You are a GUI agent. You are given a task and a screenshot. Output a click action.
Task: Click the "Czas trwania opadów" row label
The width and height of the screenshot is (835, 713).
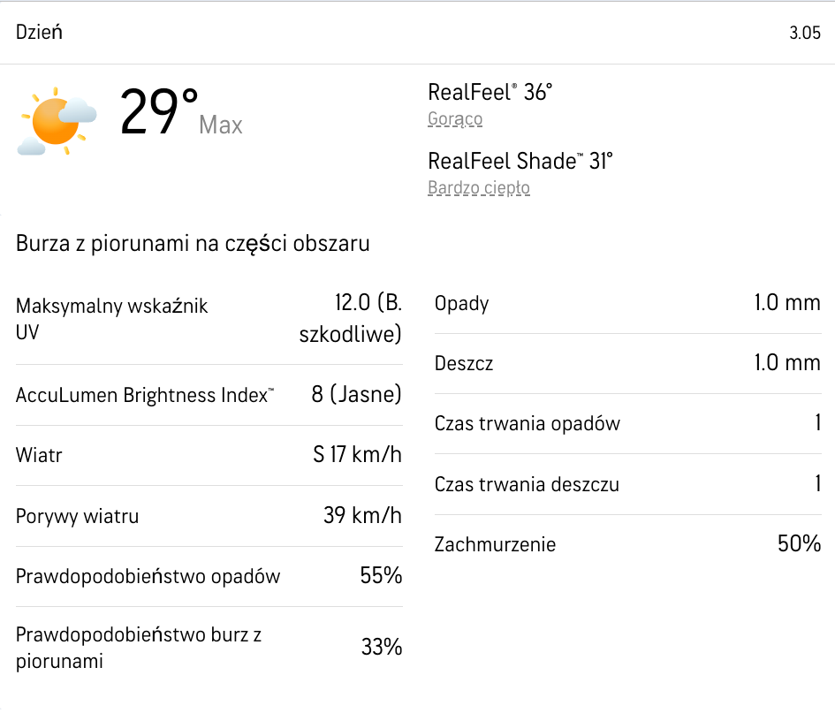pyautogui.click(x=527, y=424)
